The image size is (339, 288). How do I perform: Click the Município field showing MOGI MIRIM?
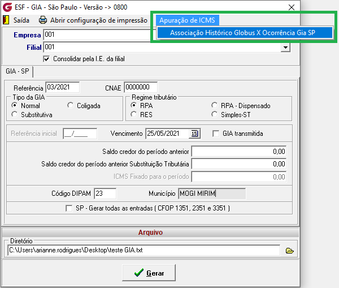pyautogui.click(x=212, y=194)
